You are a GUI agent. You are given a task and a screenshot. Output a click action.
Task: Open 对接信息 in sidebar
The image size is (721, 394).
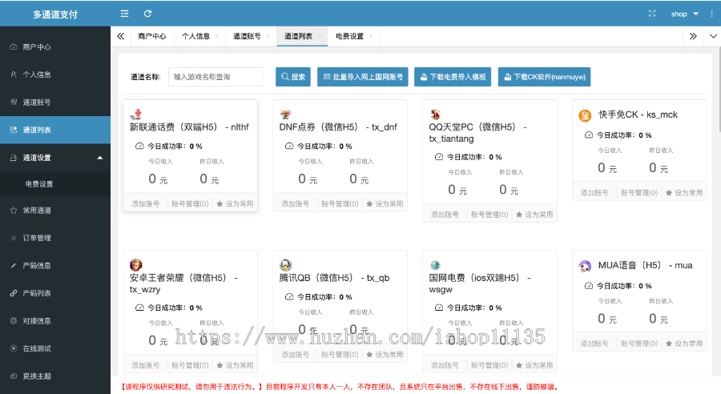pyautogui.click(x=55, y=320)
